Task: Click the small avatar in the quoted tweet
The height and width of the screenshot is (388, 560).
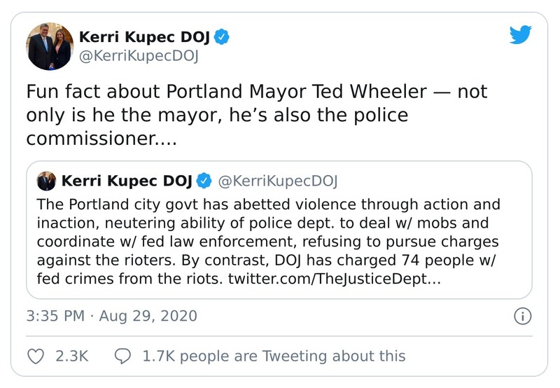Action: click(48, 181)
